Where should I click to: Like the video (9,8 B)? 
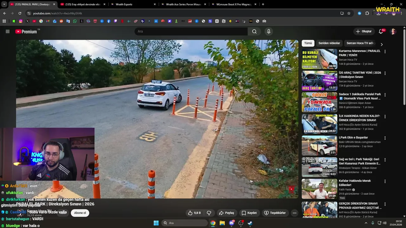tap(194, 213)
